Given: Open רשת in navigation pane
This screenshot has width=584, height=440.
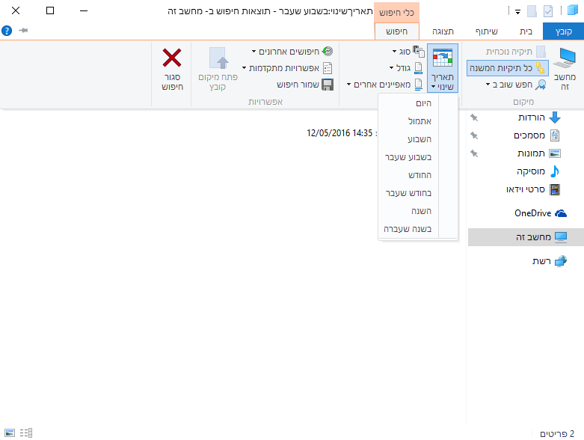Looking at the screenshot, I should pos(541,261).
